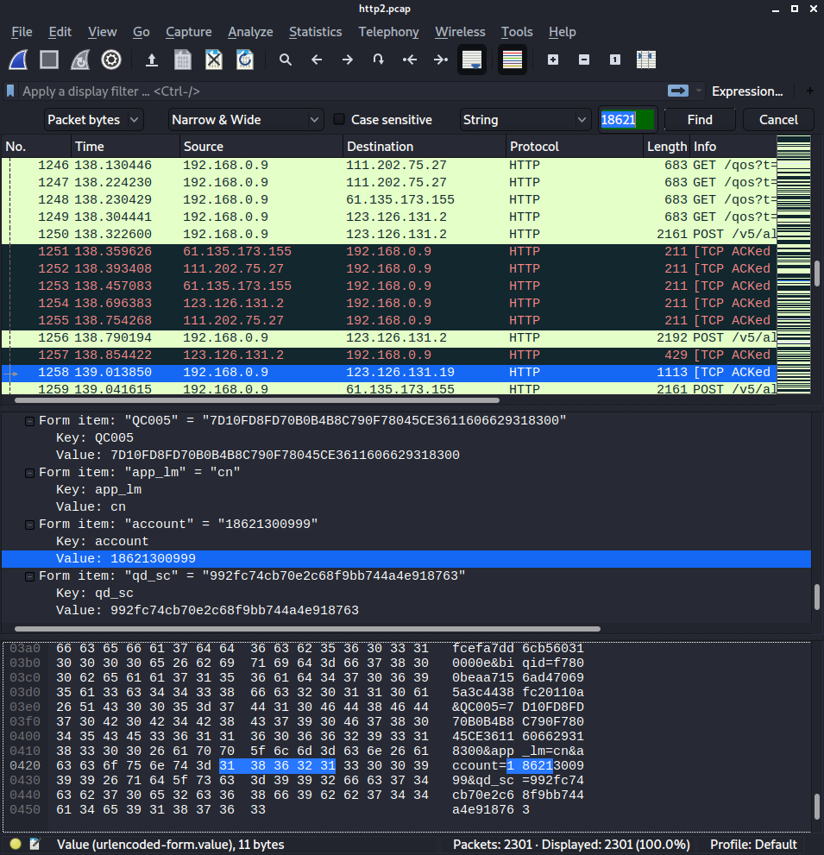Image resolution: width=824 pixels, height=855 pixels.
Task: Click the expert information circle in status bar
Action: [16, 844]
